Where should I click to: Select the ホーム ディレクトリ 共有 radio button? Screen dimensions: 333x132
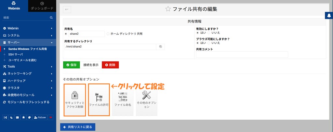pyautogui.click(x=108, y=33)
